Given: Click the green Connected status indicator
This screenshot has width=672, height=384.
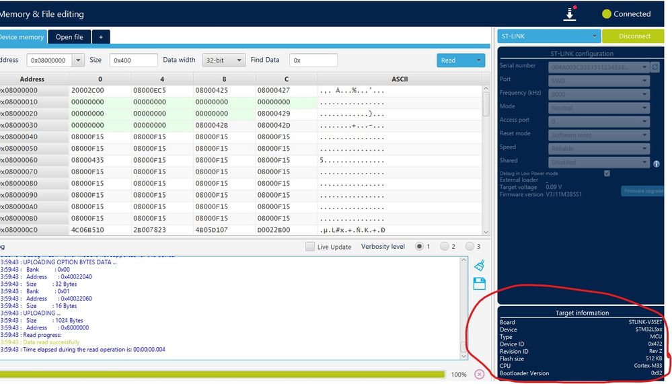Looking at the screenshot, I should coord(607,13).
